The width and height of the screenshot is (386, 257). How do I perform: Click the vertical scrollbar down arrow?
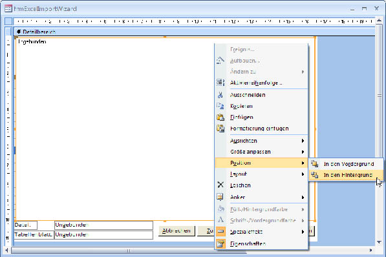coord(379,242)
